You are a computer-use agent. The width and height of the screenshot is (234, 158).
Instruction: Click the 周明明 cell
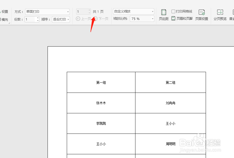click(x=170, y=144)
